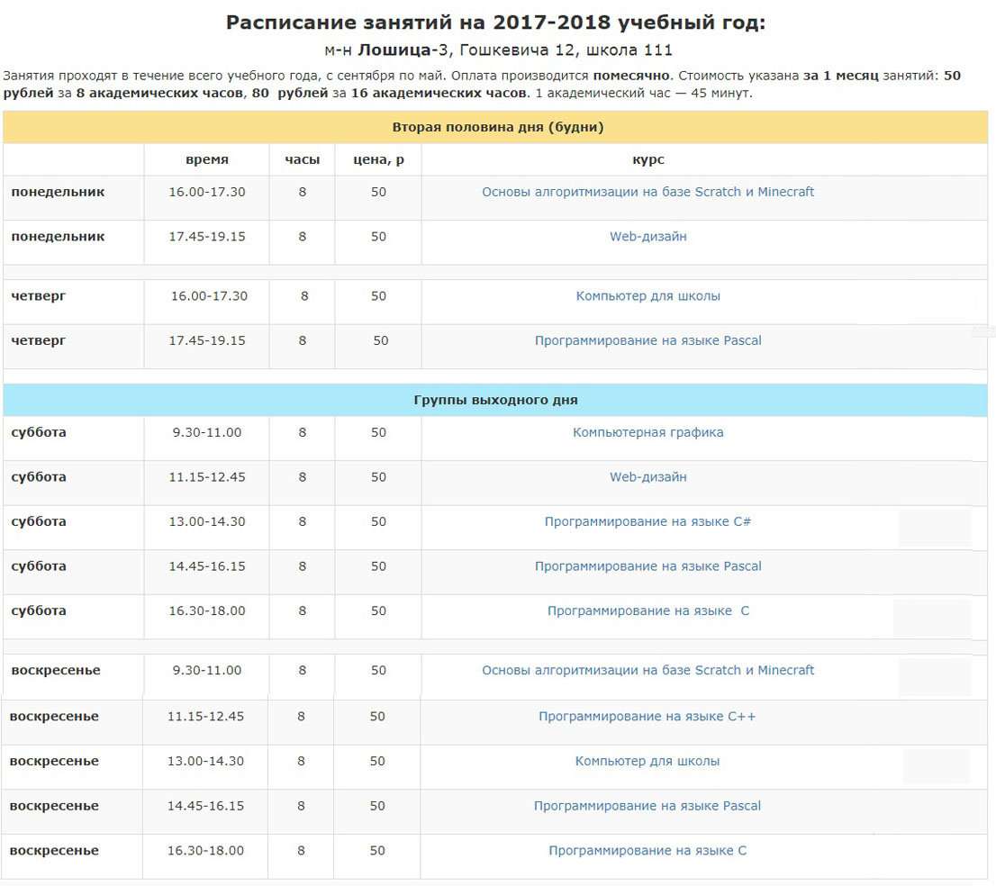Image resolution: width=996 pixels, height=886 pixels.
Task: Open the Компьютерная графика course link
Action: pyautogui.click(x=647, y=432)
